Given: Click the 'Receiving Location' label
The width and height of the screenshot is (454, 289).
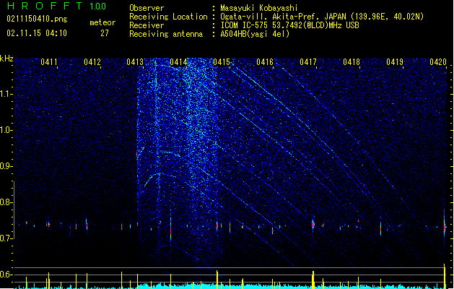Looking at the screenshot, I should pyautogui.click(x=168, y=17).
